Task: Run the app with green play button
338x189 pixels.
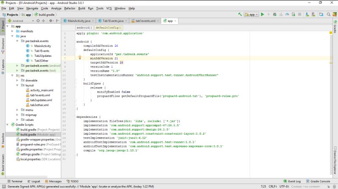Action: [262, 14]
